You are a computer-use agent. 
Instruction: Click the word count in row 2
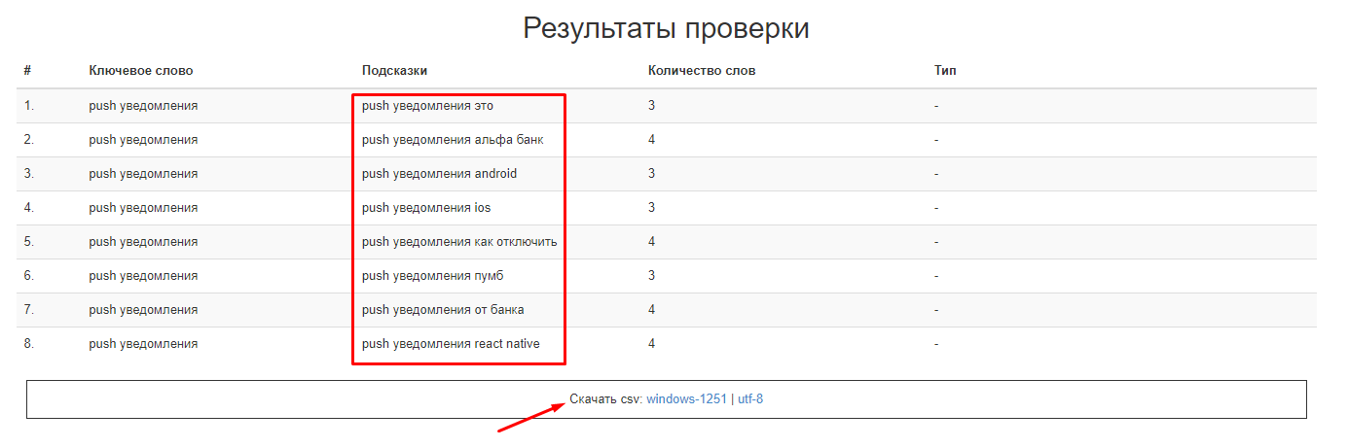coord(651,140)
